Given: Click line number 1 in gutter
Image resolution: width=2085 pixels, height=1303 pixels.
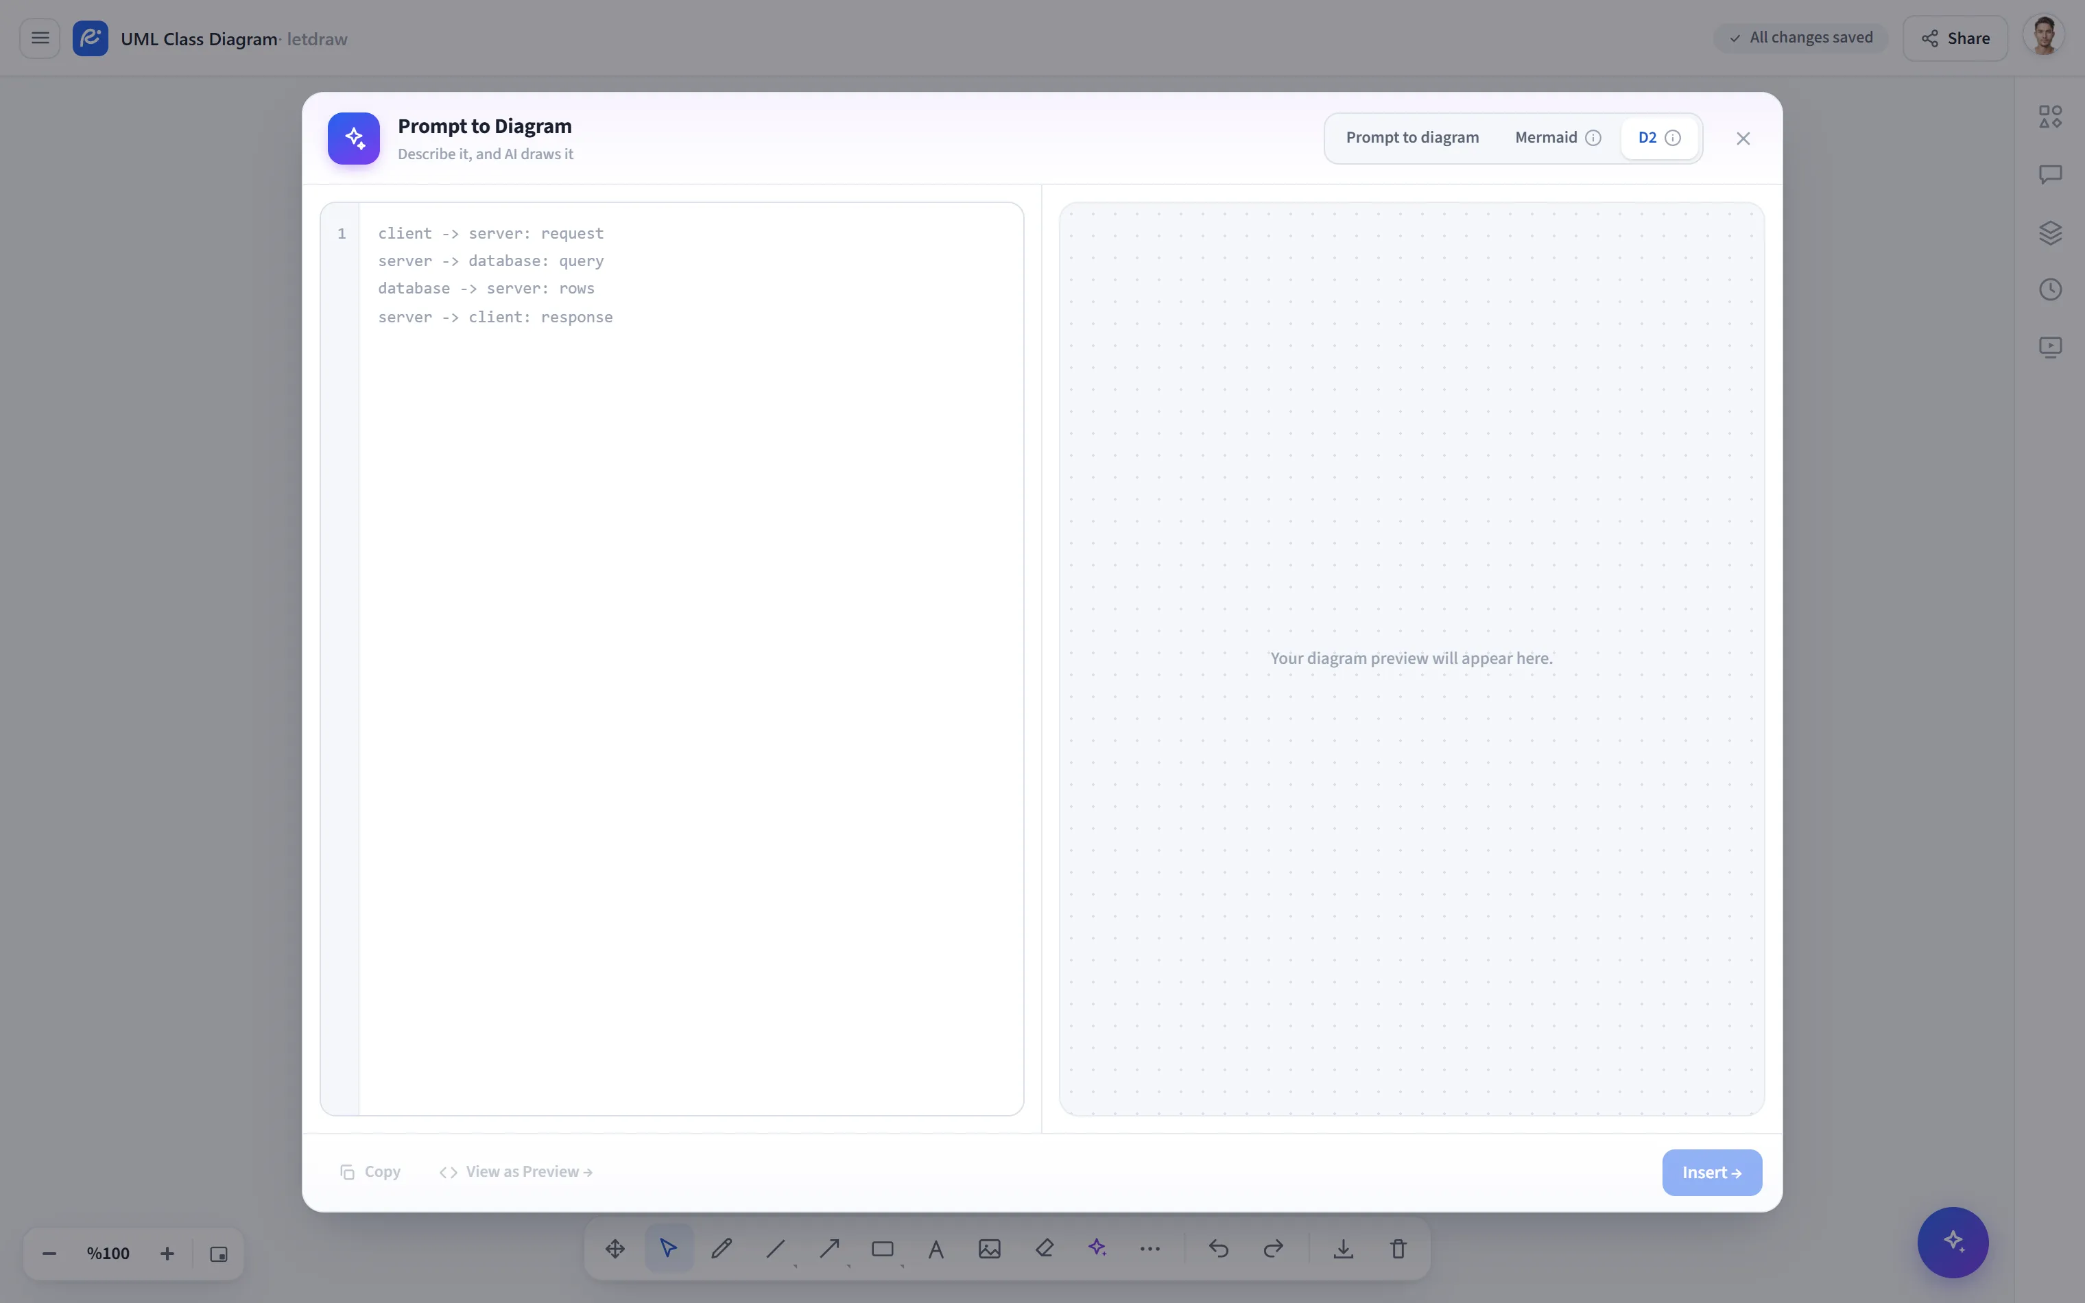Looking at the screenshot, I should [x=342, y=234].
